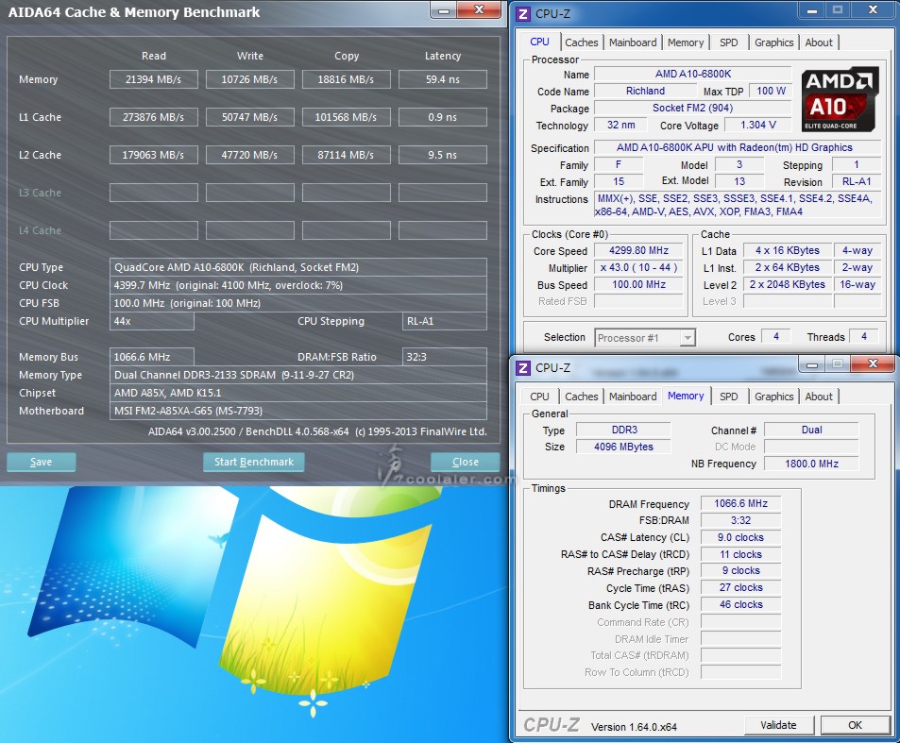Click Memory Bus 1066.6 MHz field
Image resolution: width=900 pixels, height=743 pixels.
pos(151,357)
